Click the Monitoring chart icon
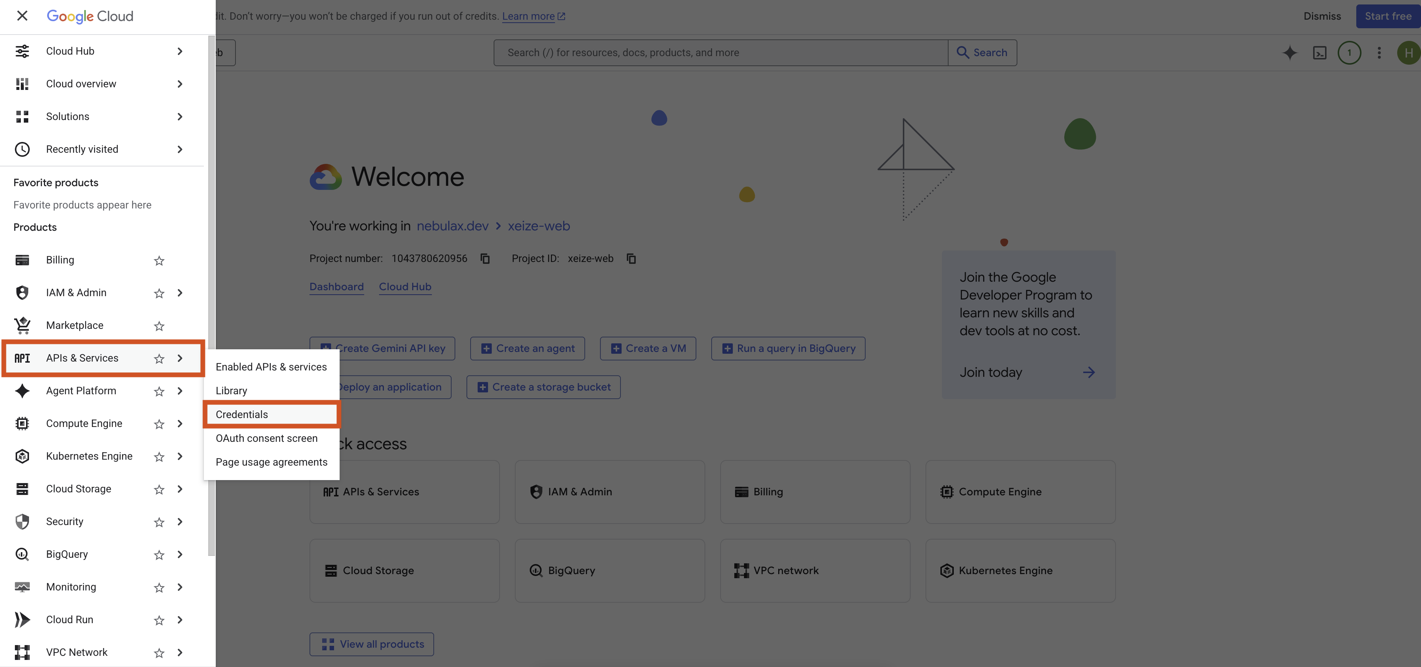Viewport: 1421px width, 667px height. click(22, 587)
